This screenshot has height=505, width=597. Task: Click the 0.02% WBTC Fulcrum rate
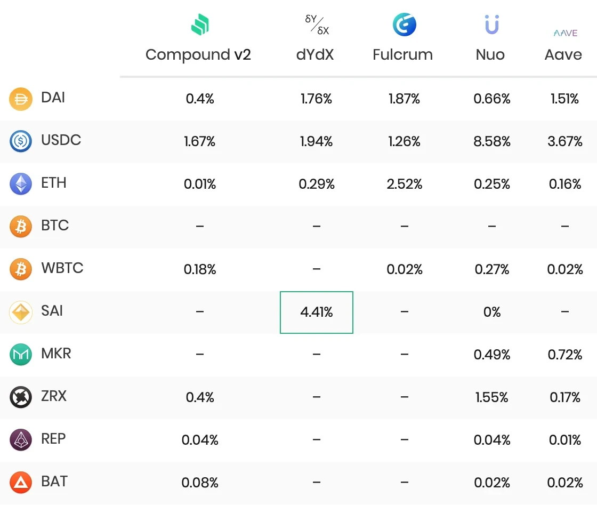click(x=405, y=269)
